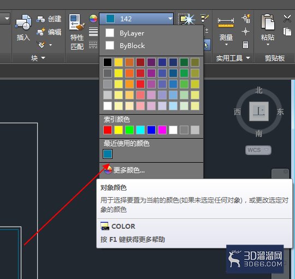Pick the green index color swatch
295x279 pixels.
[x=129, y=130]
